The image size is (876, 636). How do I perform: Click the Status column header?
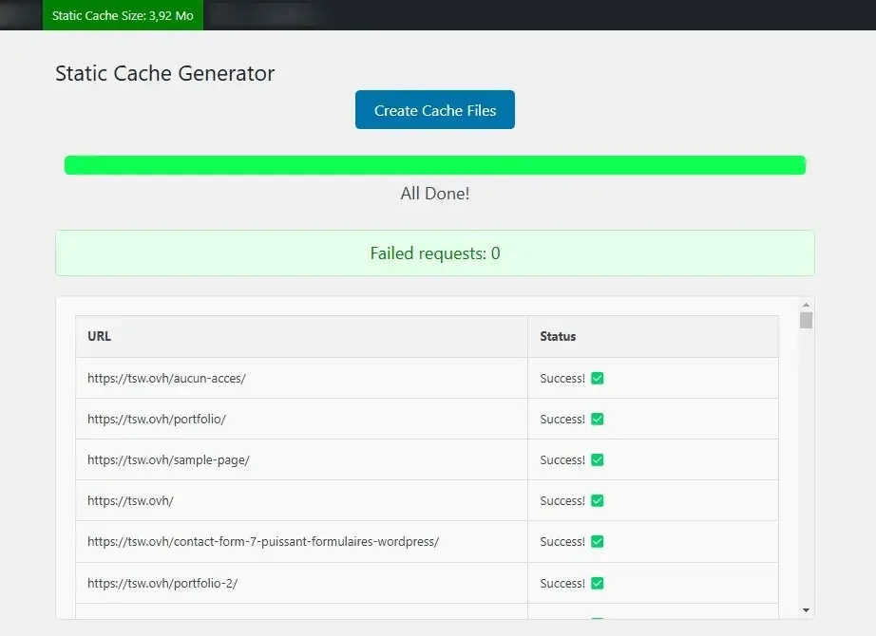pos(558,336)
